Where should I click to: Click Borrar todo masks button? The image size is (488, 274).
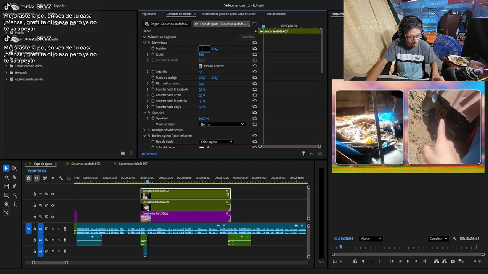click(247, 37)
